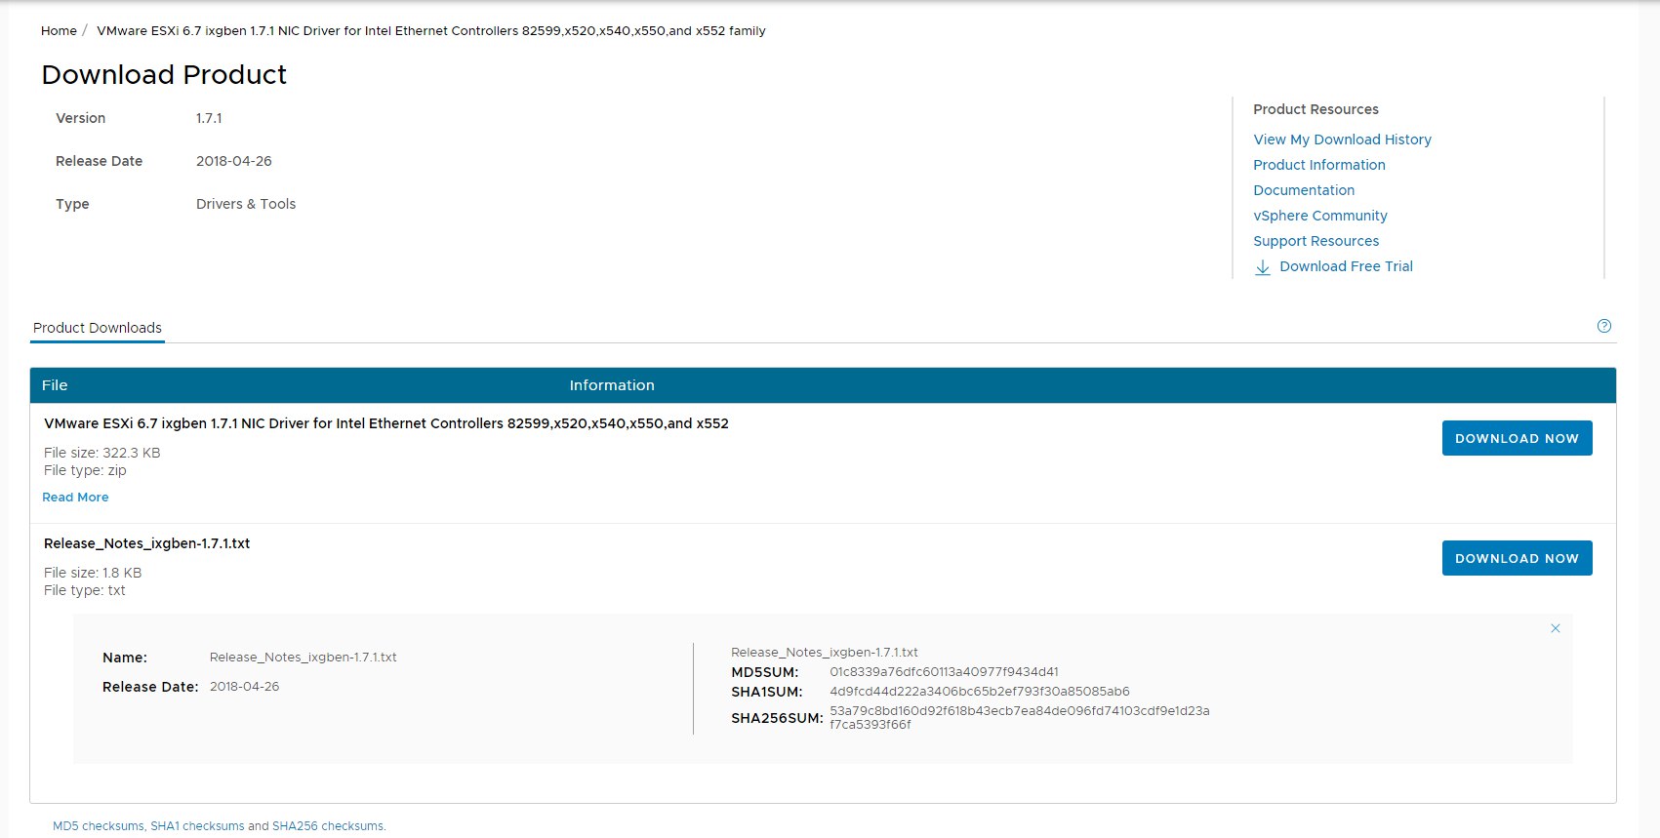Download the ixgben NIC driver zip
The image size is (1660, 838).
click(1517, 438)
